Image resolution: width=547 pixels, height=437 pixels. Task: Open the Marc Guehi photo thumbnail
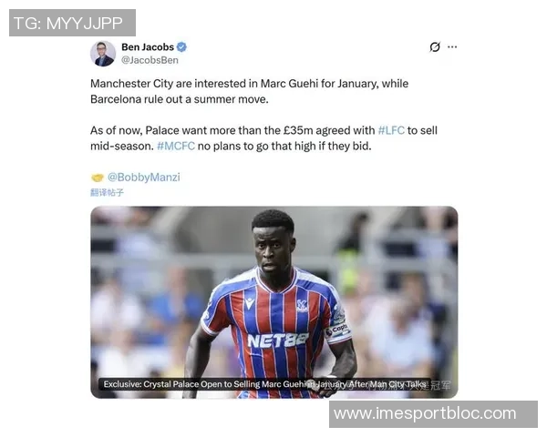[x=274, y=302]
